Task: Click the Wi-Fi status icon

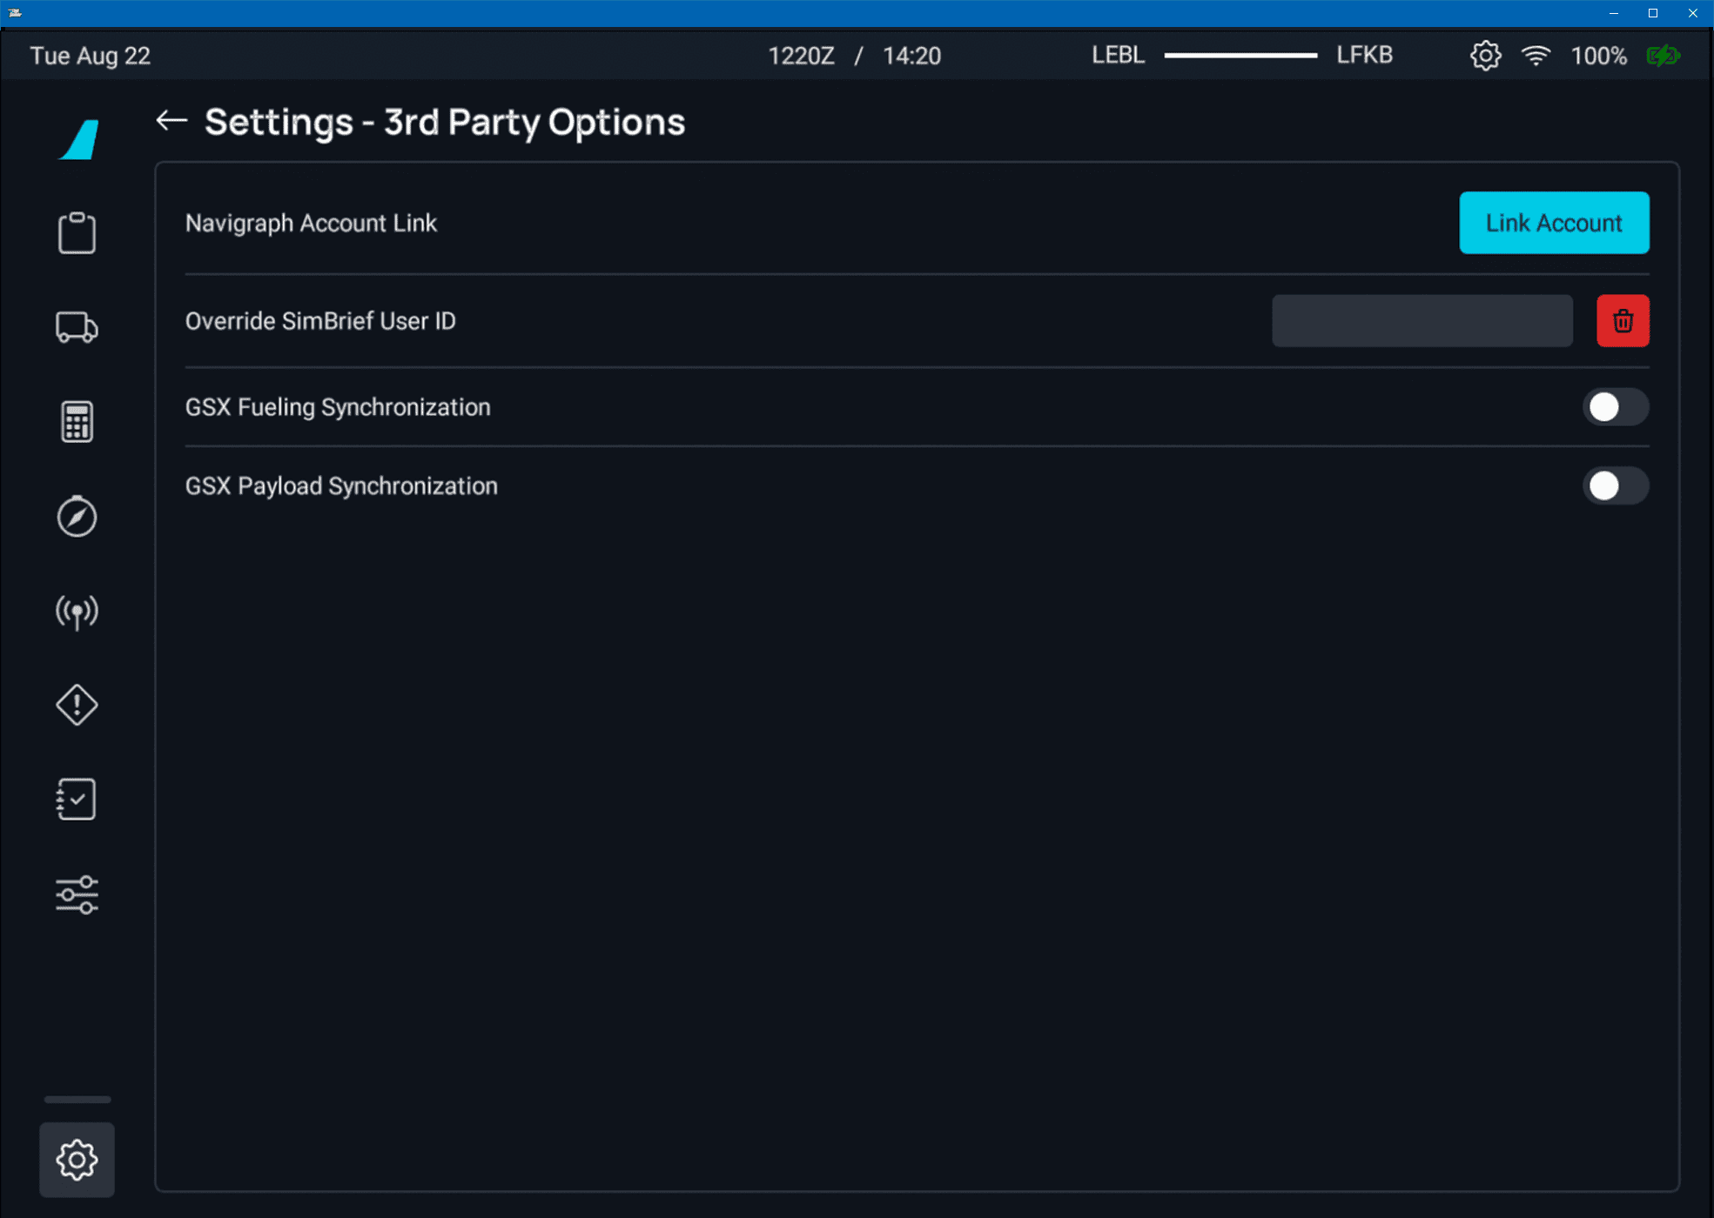Action: [x=1536, y=56]
